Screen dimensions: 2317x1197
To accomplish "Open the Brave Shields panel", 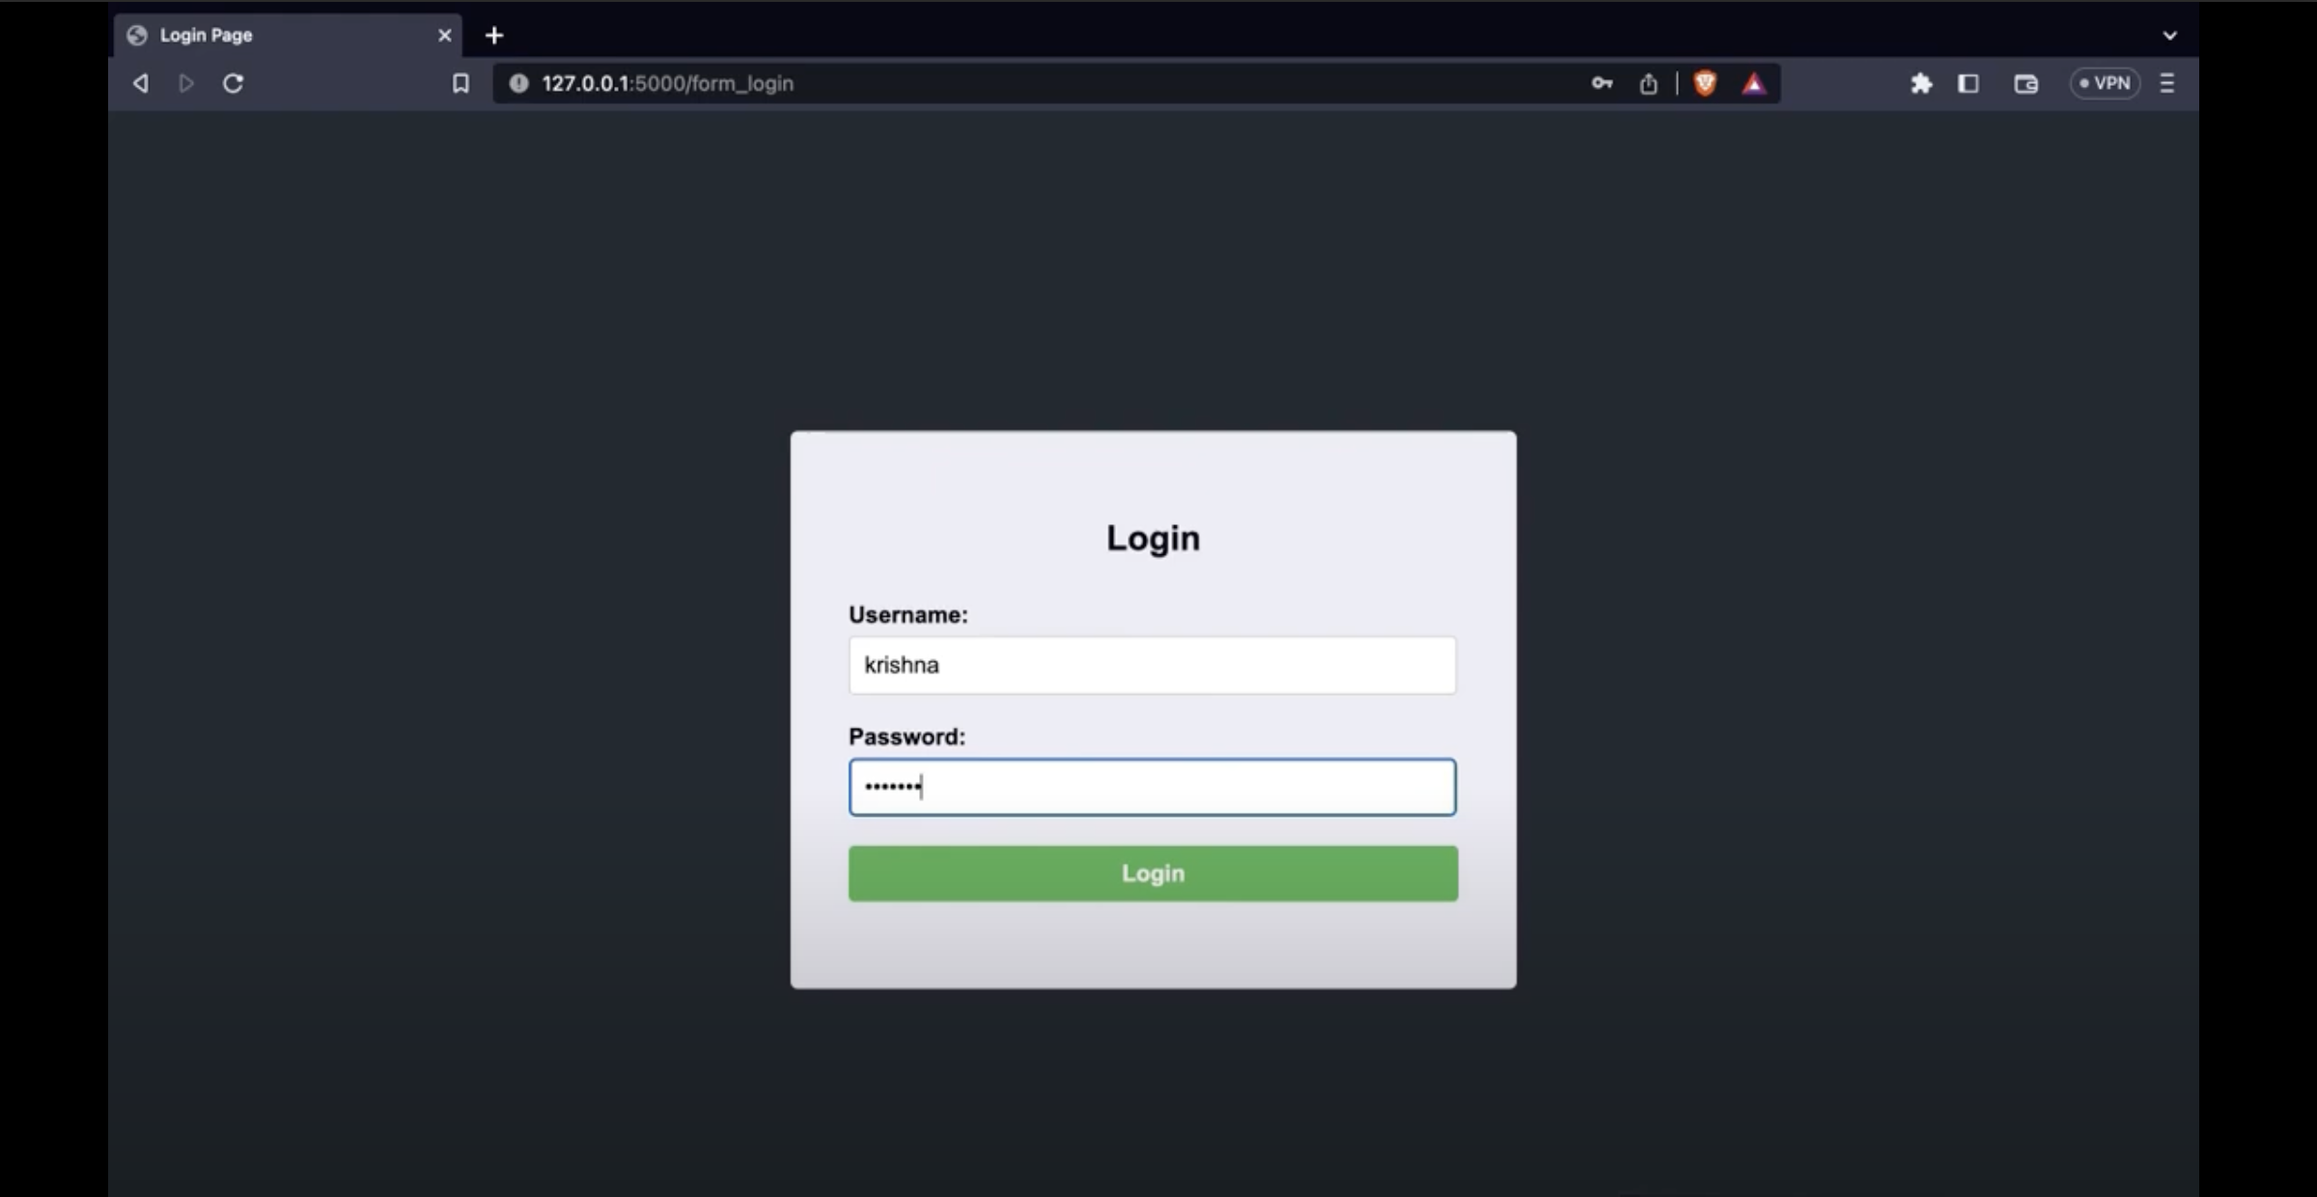I will coord(1705,84).
